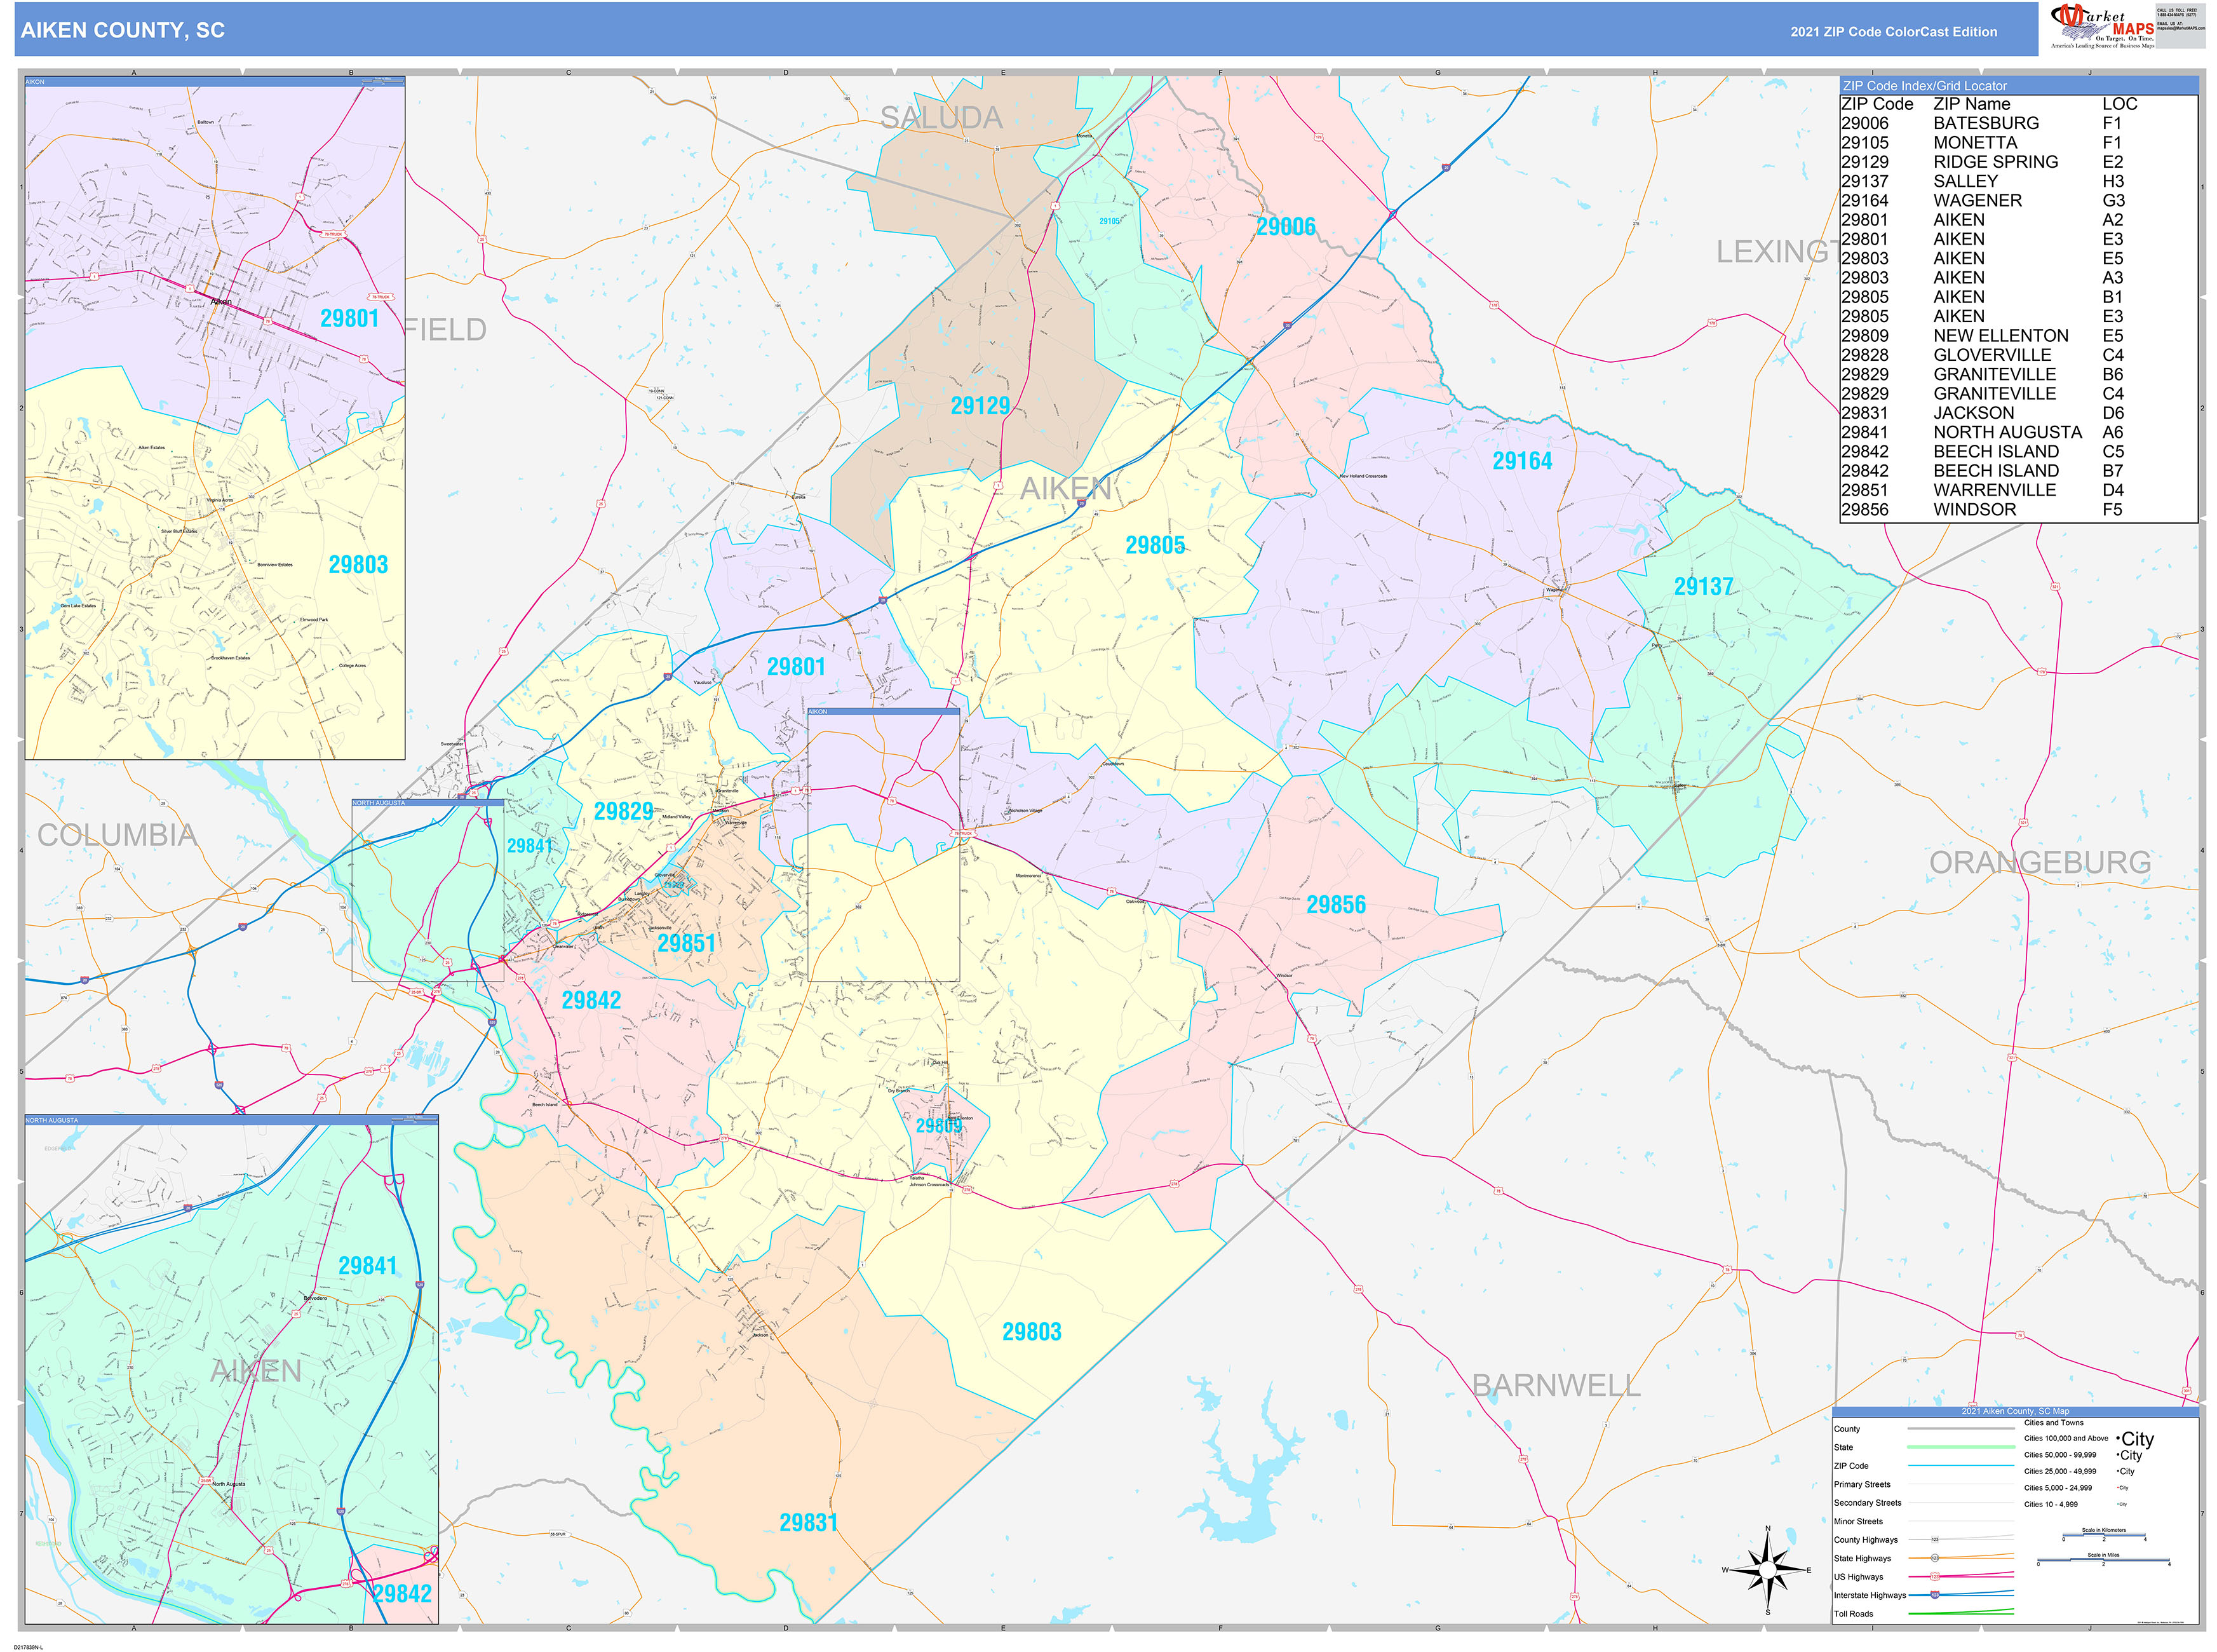Click the 2021 ZIP Code ColorCast Edition text
Viewport: 2217px width, 1652px height.
click(1893, 32)
